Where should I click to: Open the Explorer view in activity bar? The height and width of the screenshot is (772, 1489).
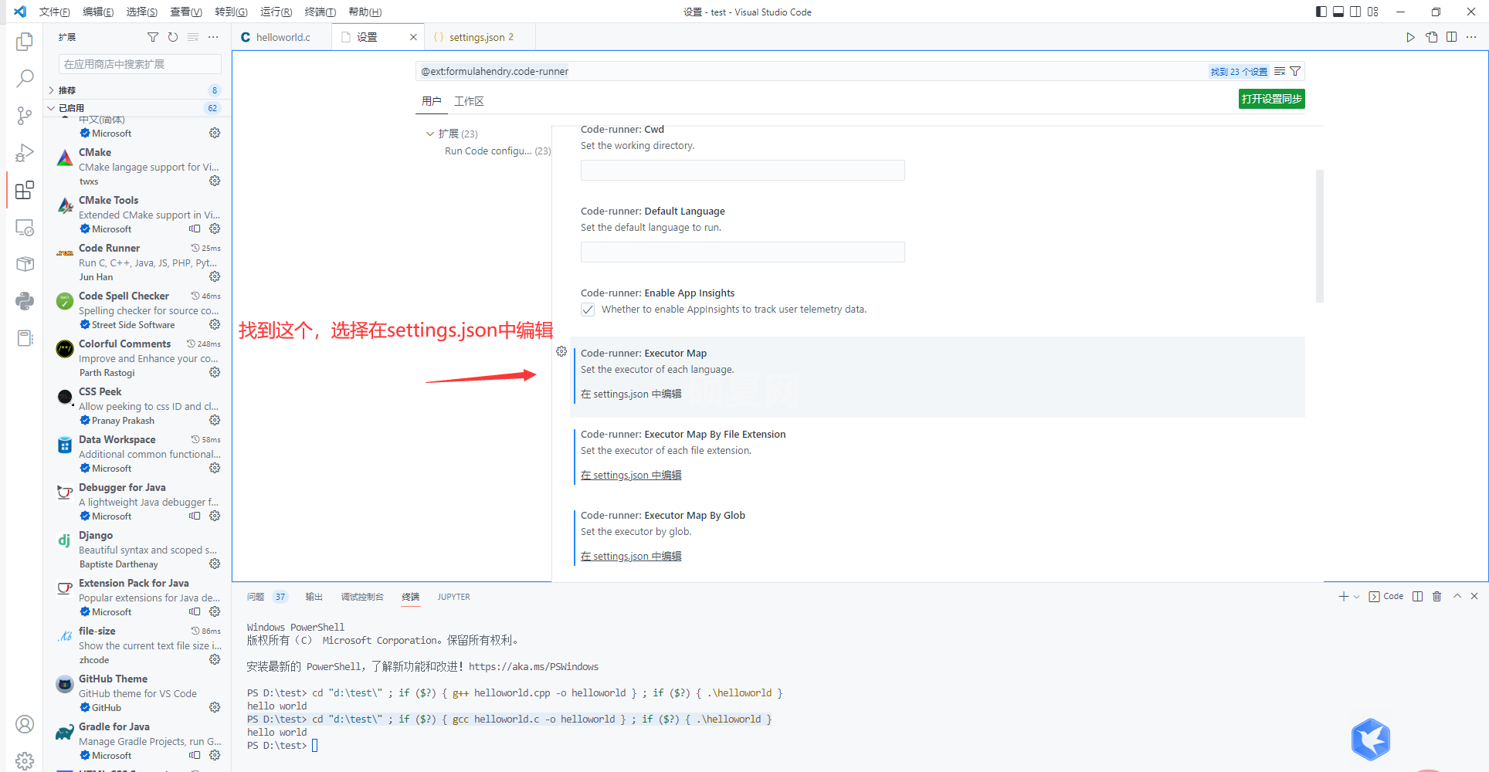[x=25, y=42]
